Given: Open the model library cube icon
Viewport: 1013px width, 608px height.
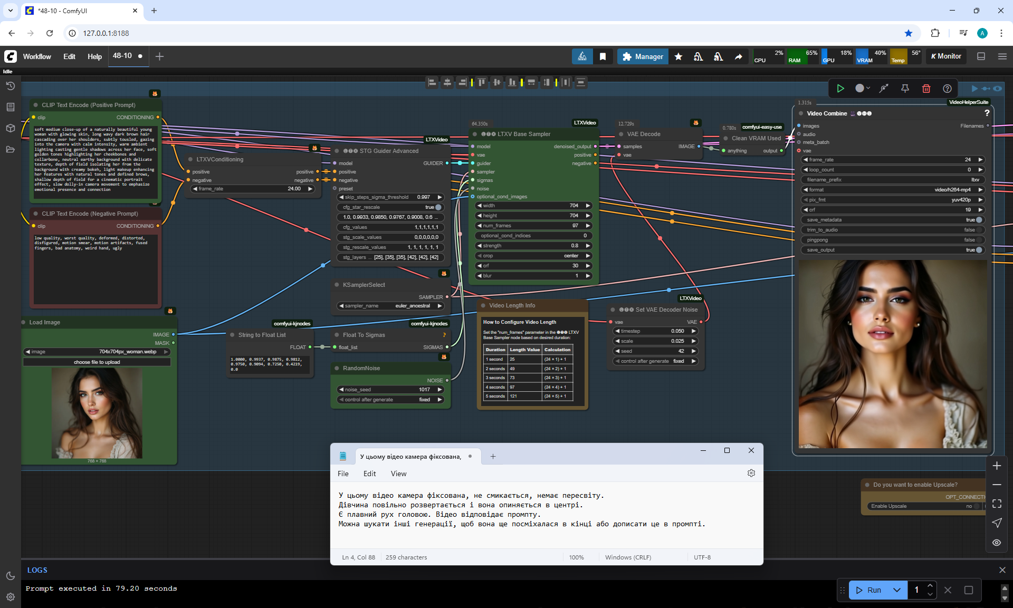Looking at the screenshot, I should pos(10,128).
